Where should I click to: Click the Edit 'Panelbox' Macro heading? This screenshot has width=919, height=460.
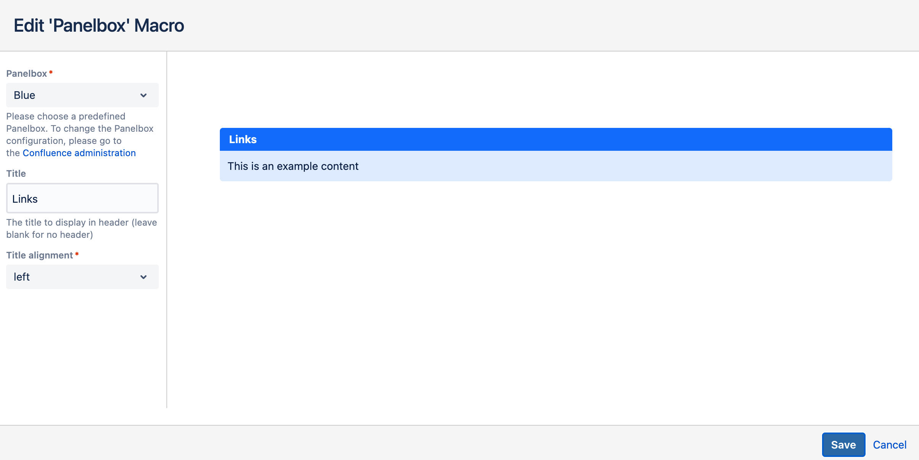[x=99, y=26]
